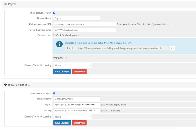
Task: Click the 'Important' notice text about IPN
Action: coord(98,43)
